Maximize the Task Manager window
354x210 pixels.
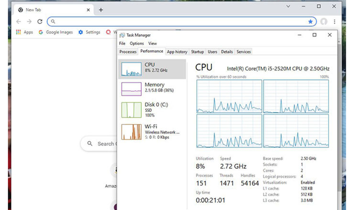[x=315, y=35]
